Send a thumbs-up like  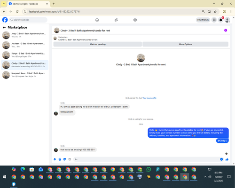coord(227,159)
